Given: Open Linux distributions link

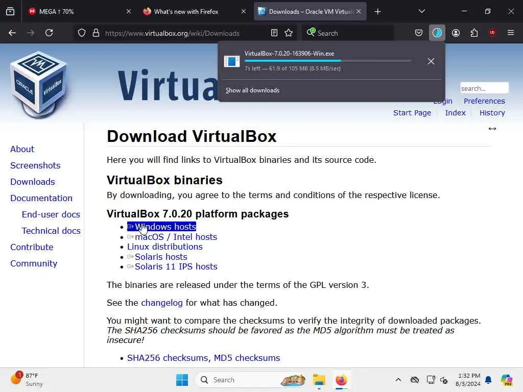Looking at the screenshot, I should 165,247.
